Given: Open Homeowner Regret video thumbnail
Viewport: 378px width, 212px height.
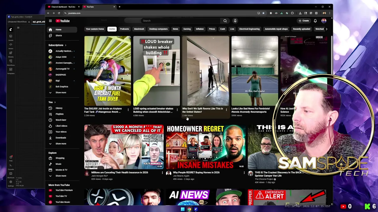Looking at the screenshot, I should [205, 147].
